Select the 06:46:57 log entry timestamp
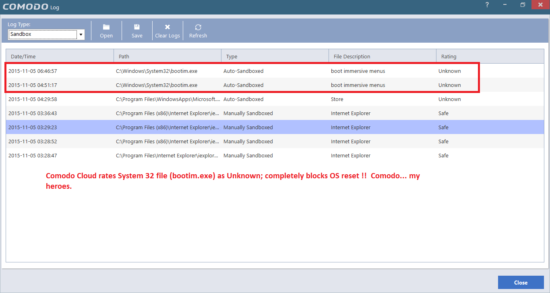 (x=33, y=71)
